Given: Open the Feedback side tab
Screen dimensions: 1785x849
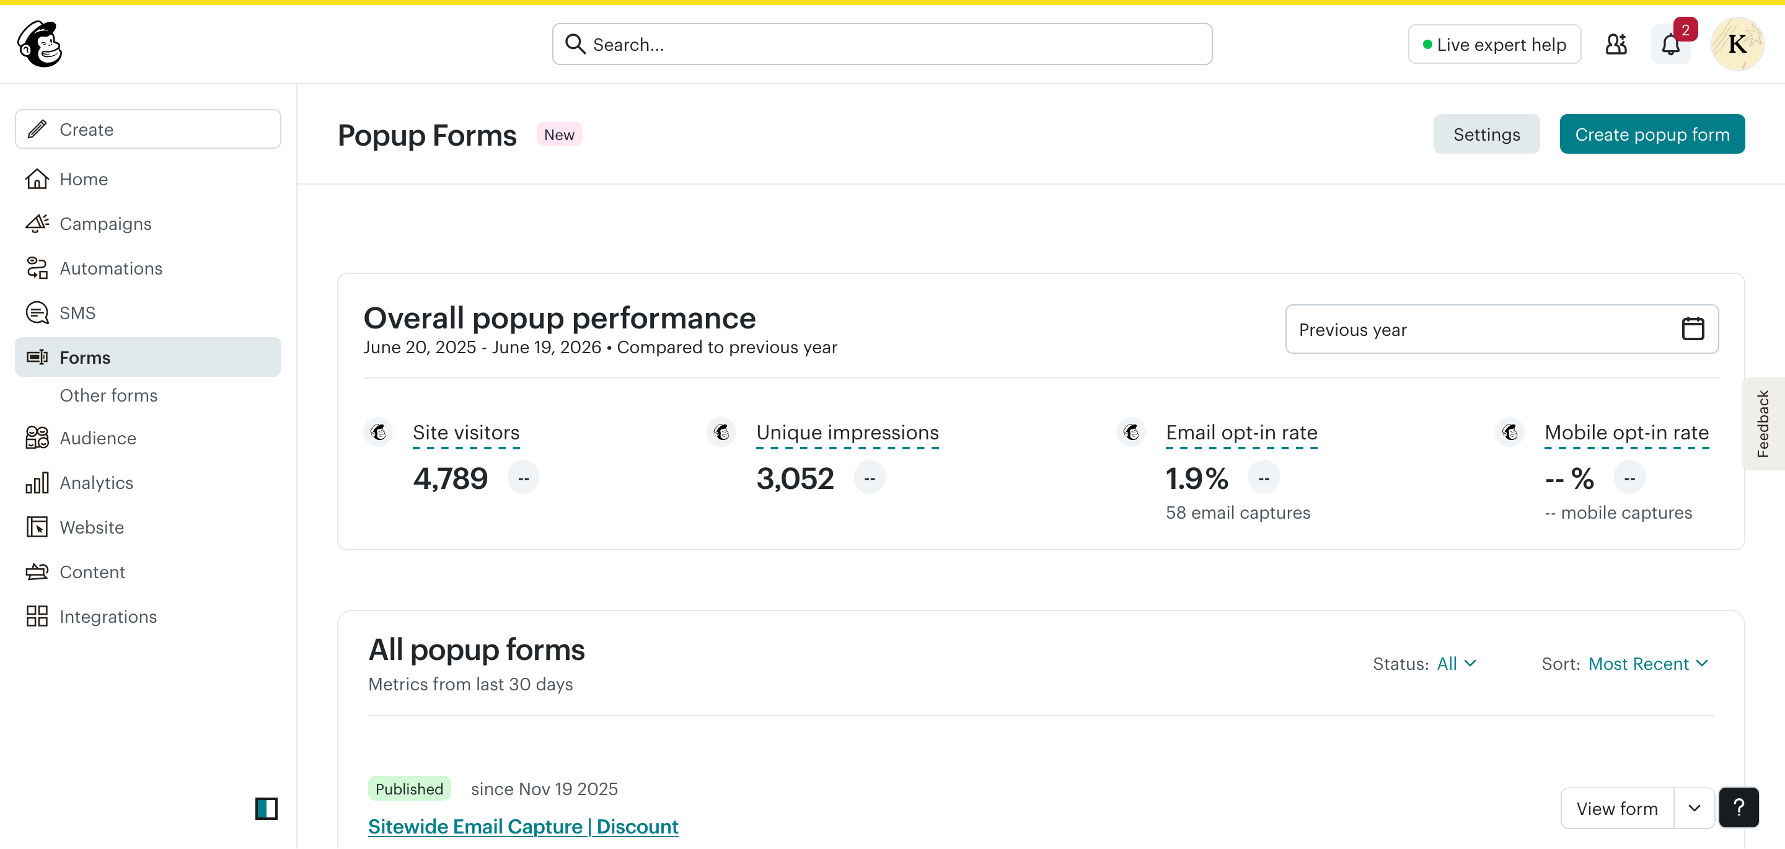Looking at the screenshot, I should pyautogui.click(x=1763, y=424).
